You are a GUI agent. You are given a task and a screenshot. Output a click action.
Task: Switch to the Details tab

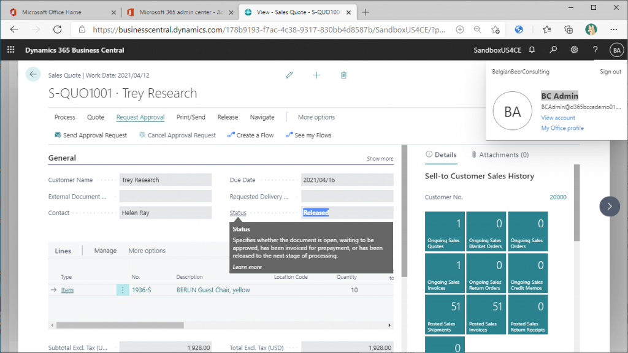tap(441, 154)
